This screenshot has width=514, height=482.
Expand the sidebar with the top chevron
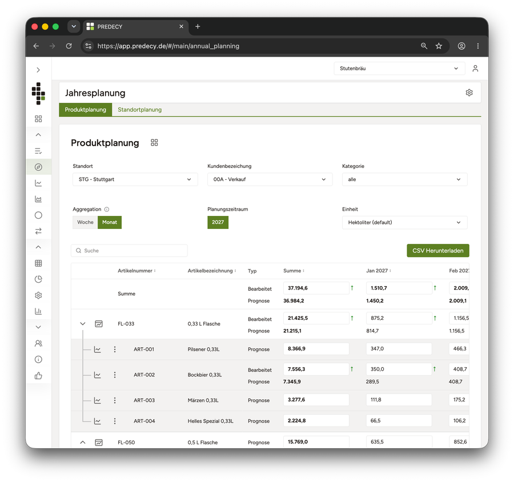38,70
